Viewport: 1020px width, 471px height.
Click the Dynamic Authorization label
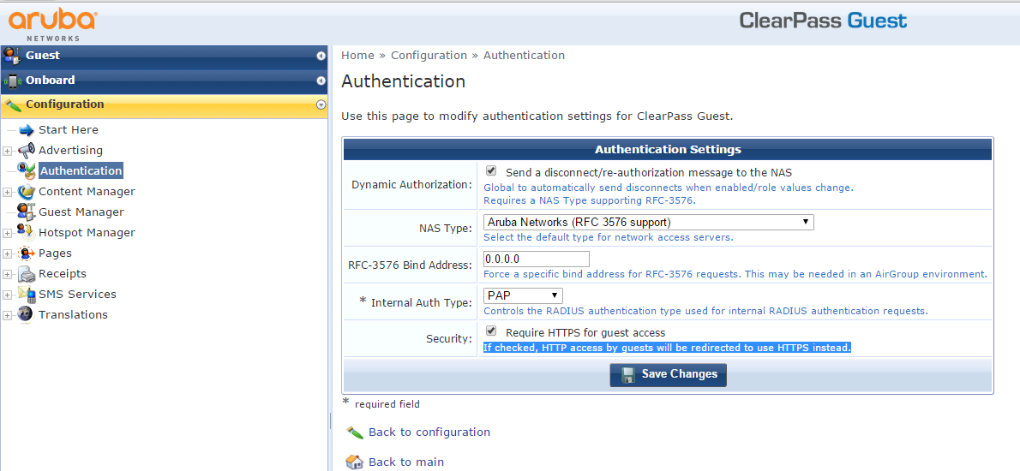411,184
